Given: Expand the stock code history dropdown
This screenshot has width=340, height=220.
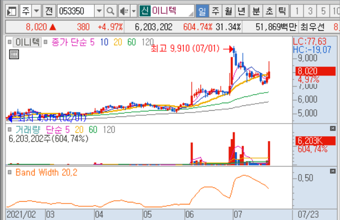Looking at the screenshot, I should point(99,11).
